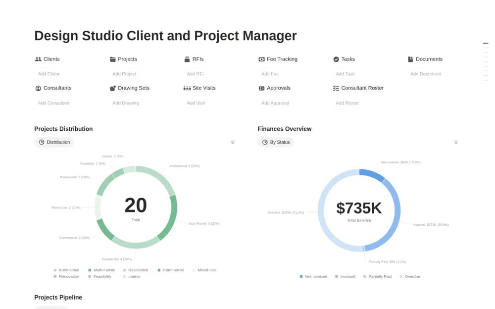495x309 pixels.
Task: Click the Commercial legend swatch
Action: tap(159, 270)
